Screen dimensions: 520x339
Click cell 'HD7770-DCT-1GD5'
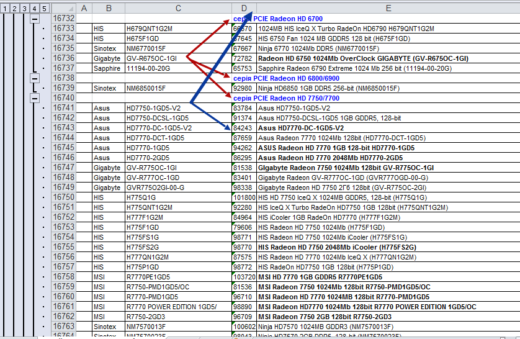pyautogui.click(x=179, y=138)
